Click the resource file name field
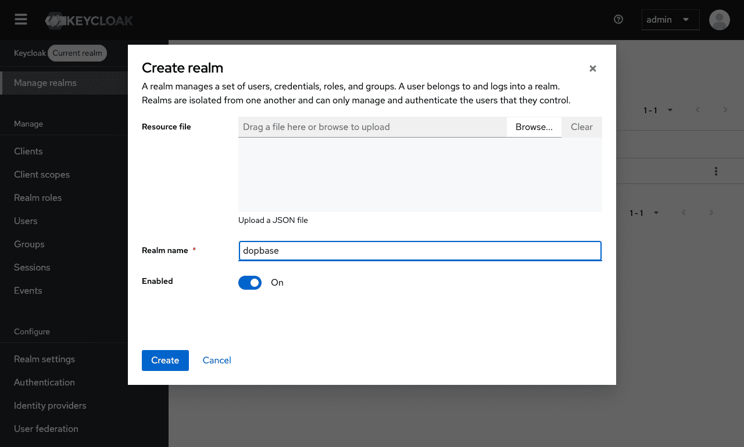The height and width of the screenshot is (447, 744). click(373, 127)
